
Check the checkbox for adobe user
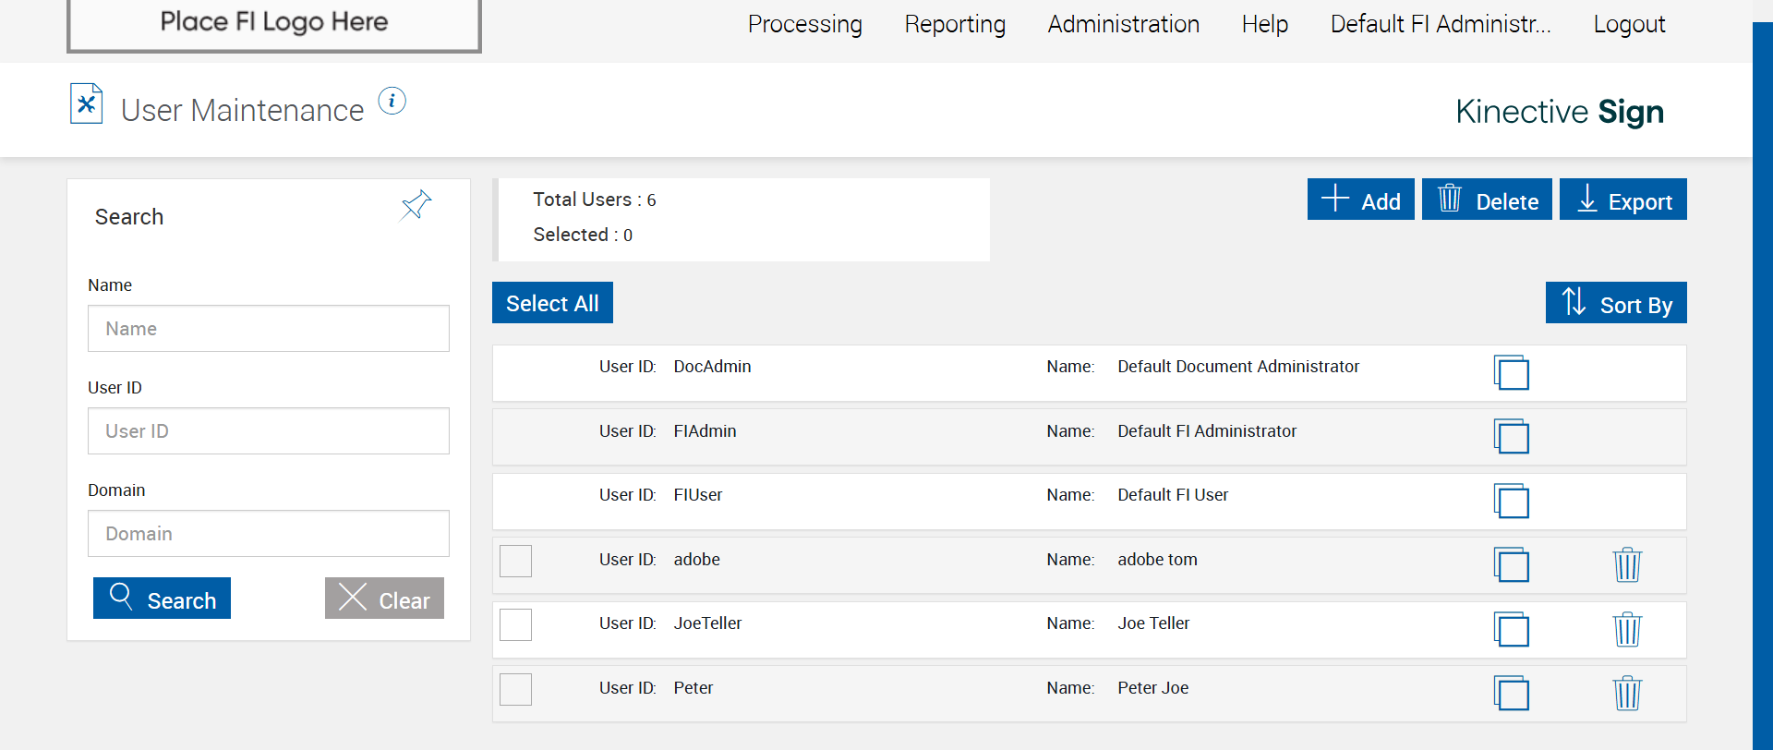[515, 561]
